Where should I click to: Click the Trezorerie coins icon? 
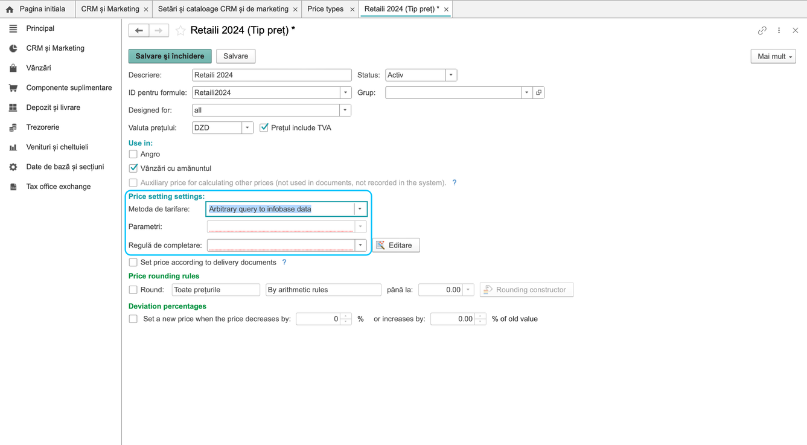coord(13,127)
